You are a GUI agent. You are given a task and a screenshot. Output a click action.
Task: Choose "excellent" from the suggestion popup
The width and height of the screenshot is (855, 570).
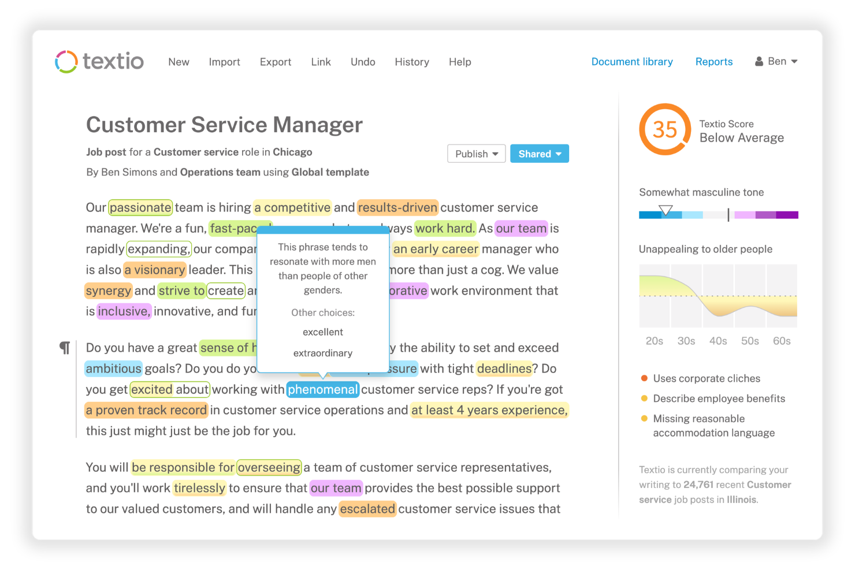(x=323, y=332)
